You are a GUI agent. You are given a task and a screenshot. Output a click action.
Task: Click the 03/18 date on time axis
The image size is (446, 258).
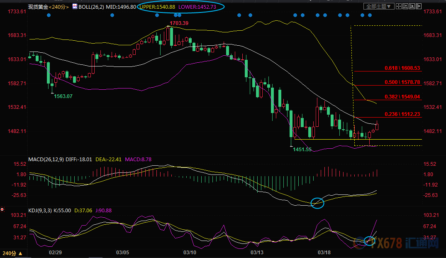click(x=324, y=253)
